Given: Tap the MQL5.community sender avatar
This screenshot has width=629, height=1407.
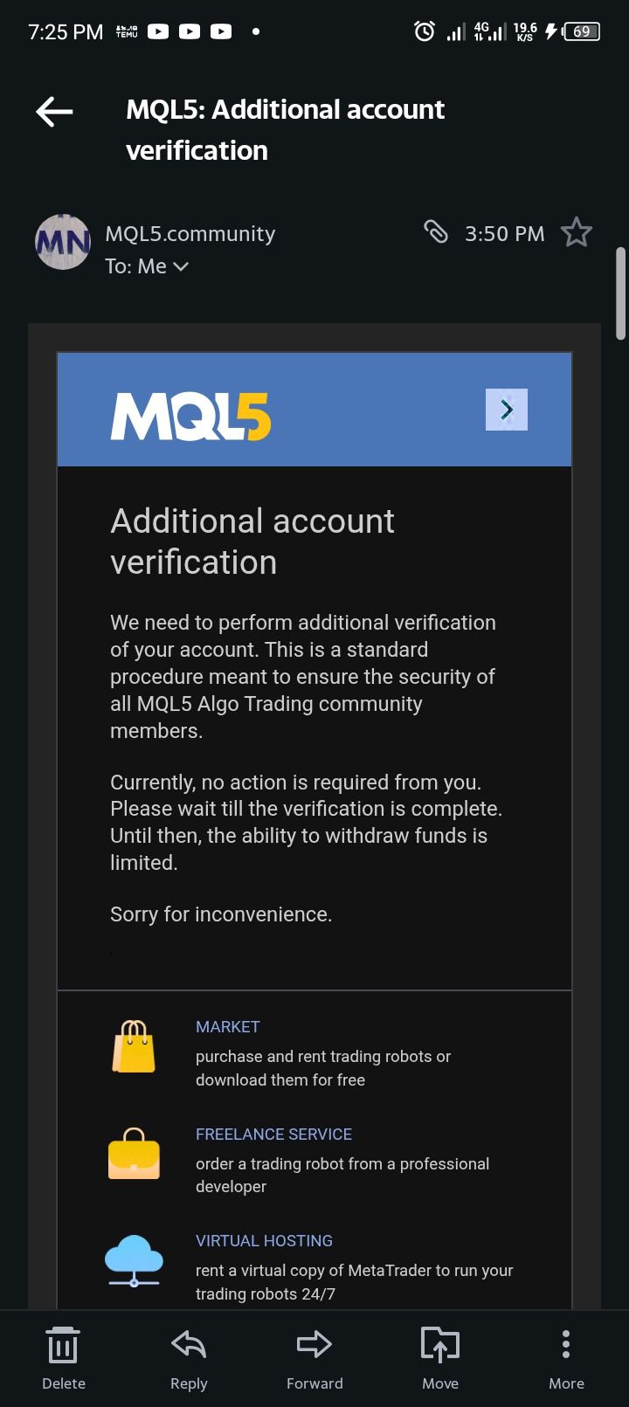Looking at the screenshot, I should point(63,242).
